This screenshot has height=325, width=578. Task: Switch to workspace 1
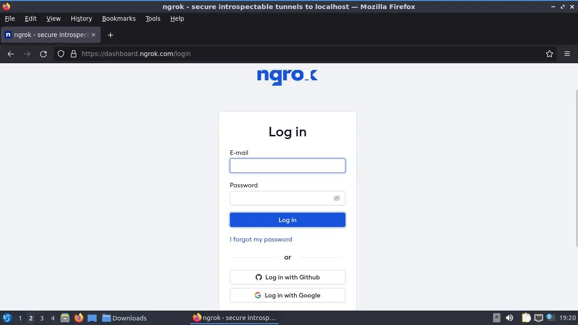[20, 318]
